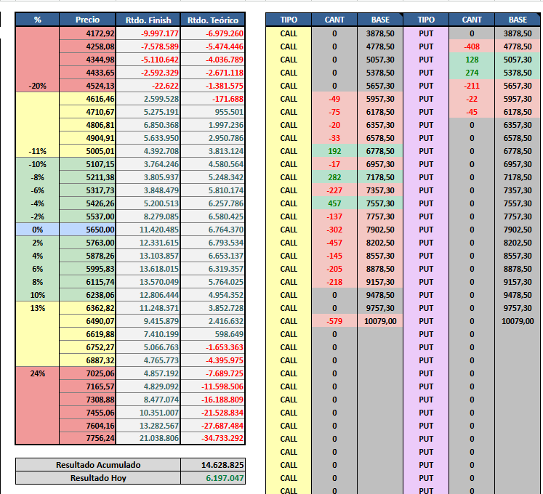543x494 pixels.
Task: Select the CALL quantity cell 192
Action: coord(334,151)
